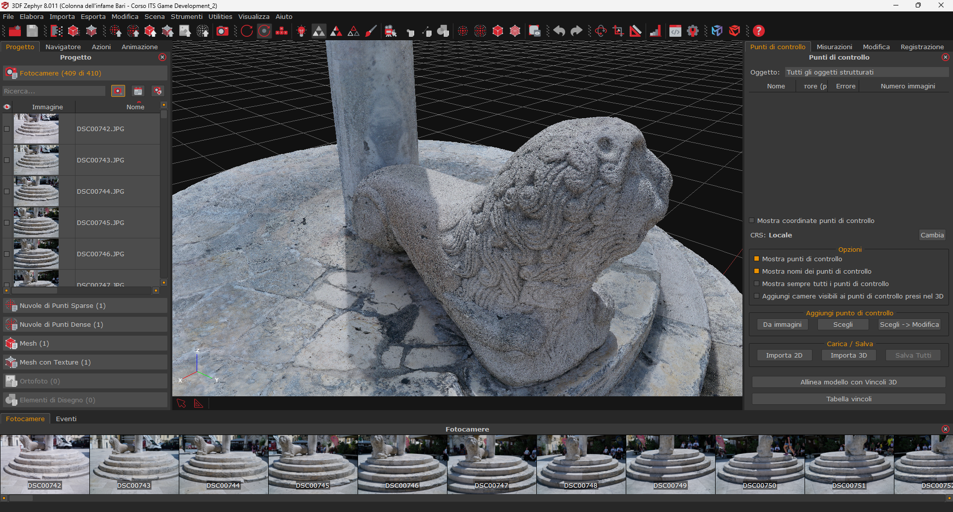Screen dimensions: 953x512
Task: Click the Importa 3D button
Action: [x=848, y=355]
